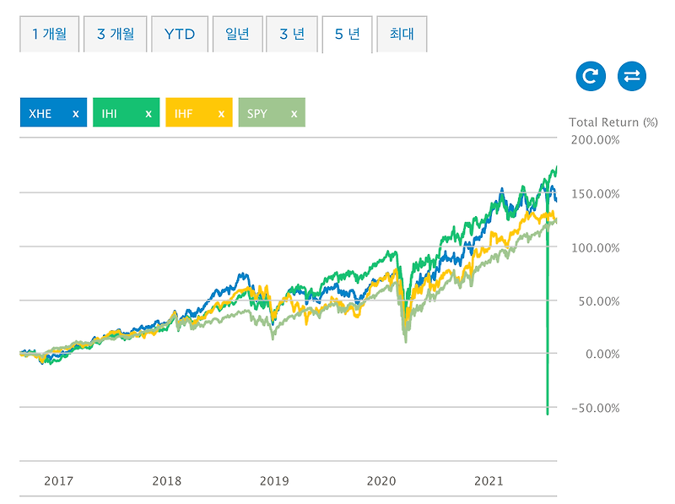Open the 3년 performance view
675x504 pixels.
tap(293, 35)
